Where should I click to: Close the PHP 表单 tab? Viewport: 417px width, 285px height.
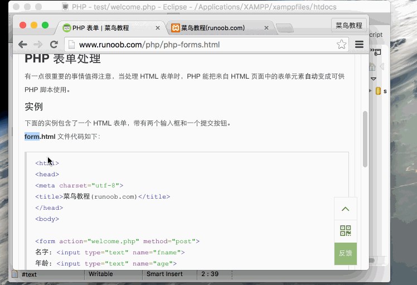(x=158, y=28)
